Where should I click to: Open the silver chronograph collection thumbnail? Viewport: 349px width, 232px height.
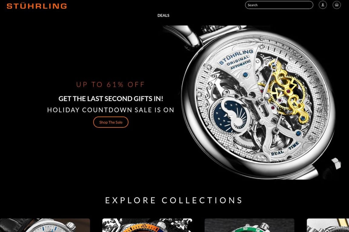coord(45,225)
